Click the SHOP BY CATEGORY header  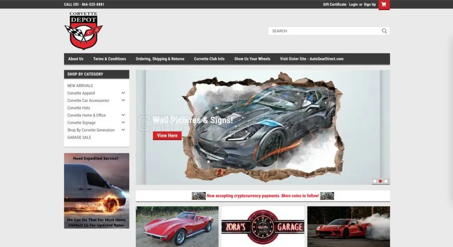(96, 74)
